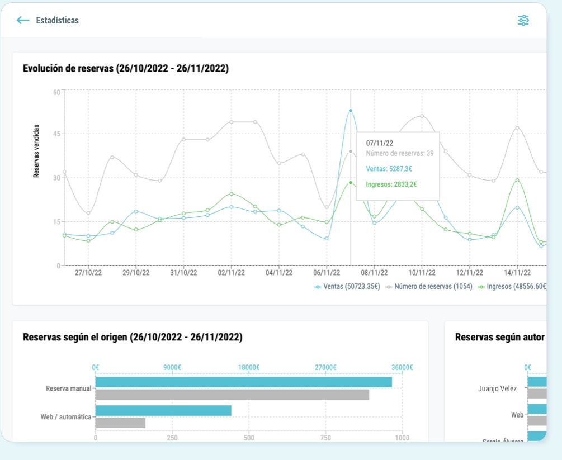Click the 'Web / automática' category label
The height and width of the screenshot is (460, 562).
pos(65,416)
